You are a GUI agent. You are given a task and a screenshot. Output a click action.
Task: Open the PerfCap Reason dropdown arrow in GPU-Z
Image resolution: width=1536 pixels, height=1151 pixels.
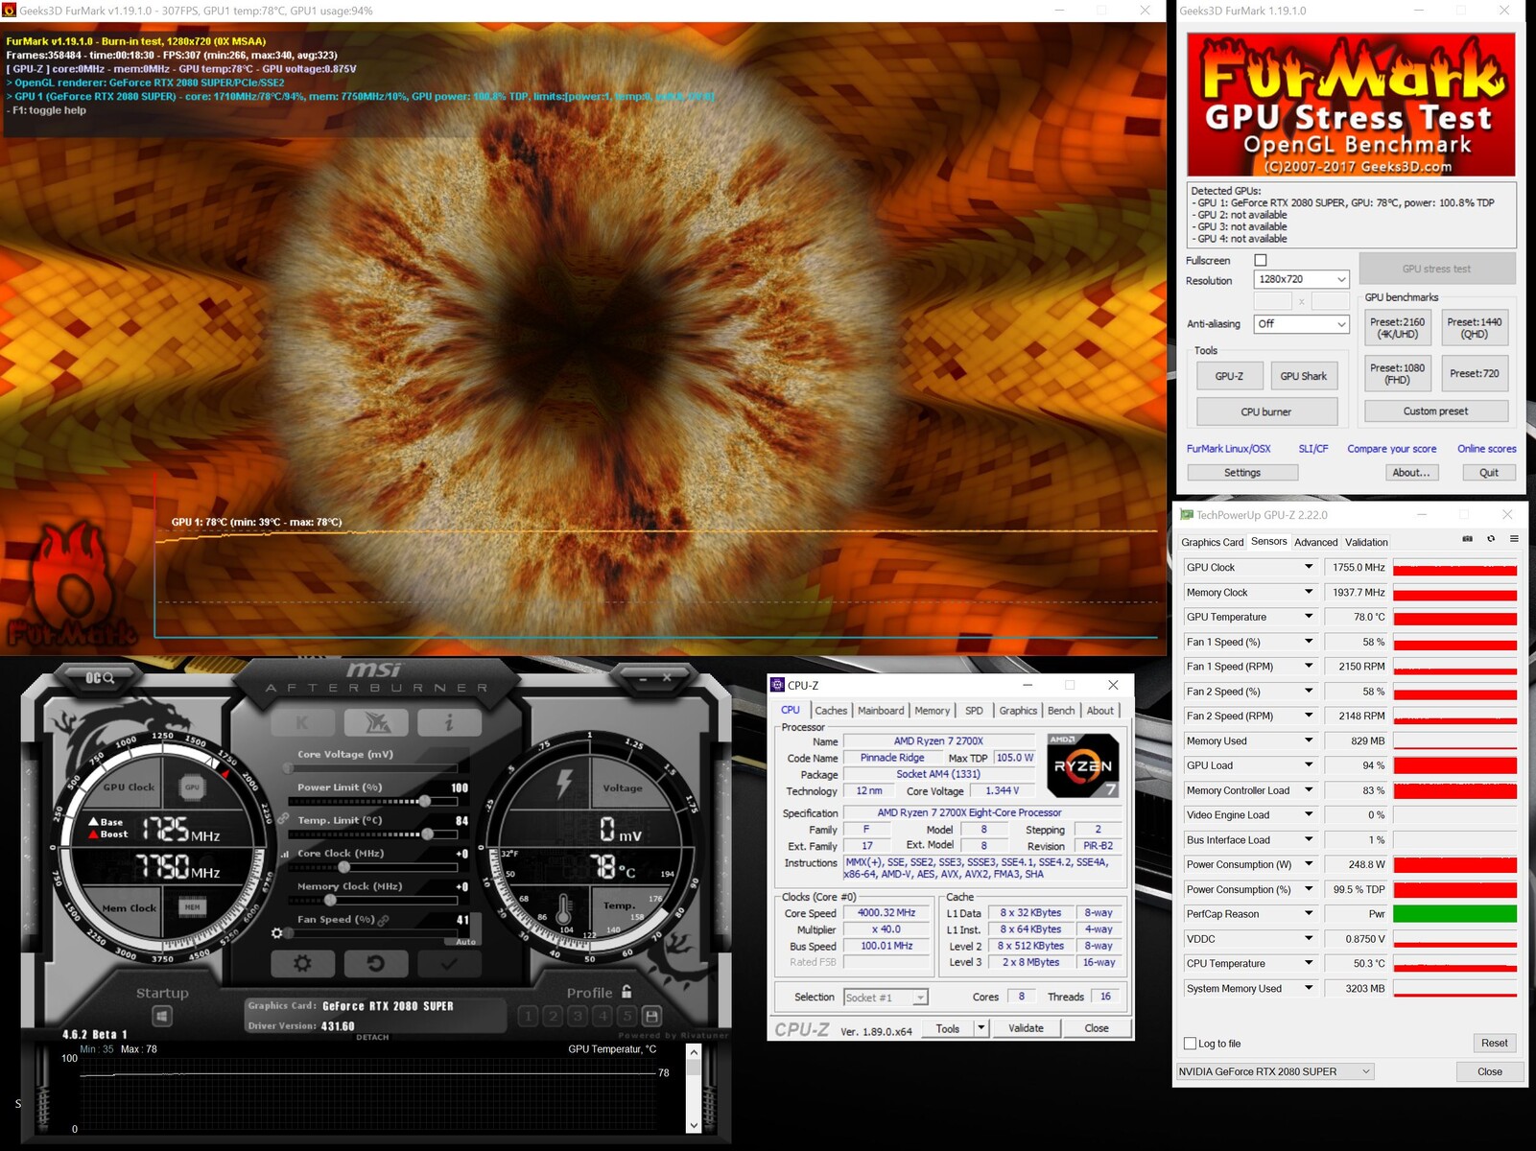tap(1308, 914)
